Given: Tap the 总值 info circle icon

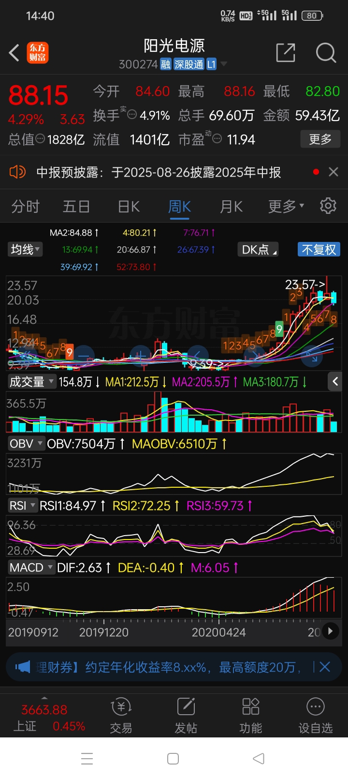Looking at the screenshot, I should [x=40, y=139].
